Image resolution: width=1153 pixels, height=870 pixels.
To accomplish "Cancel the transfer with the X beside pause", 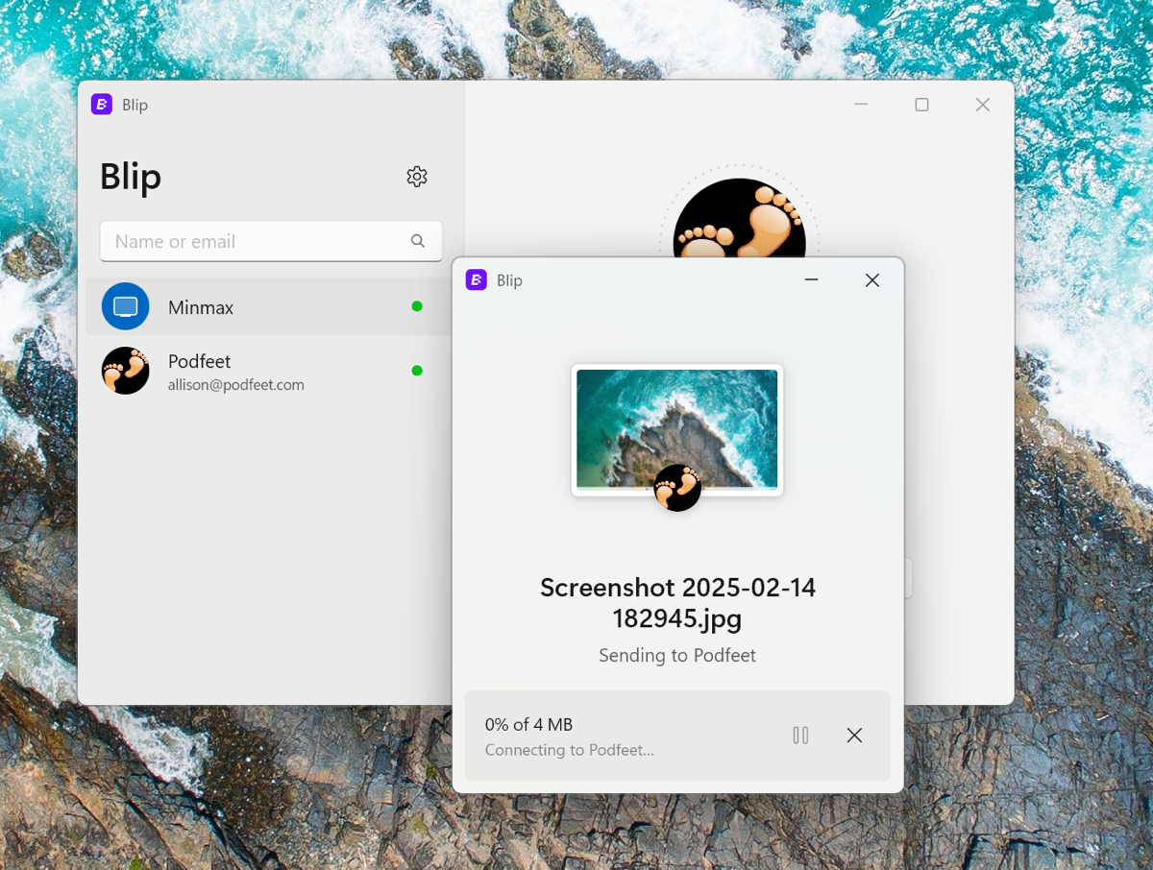I will [854, 736].
